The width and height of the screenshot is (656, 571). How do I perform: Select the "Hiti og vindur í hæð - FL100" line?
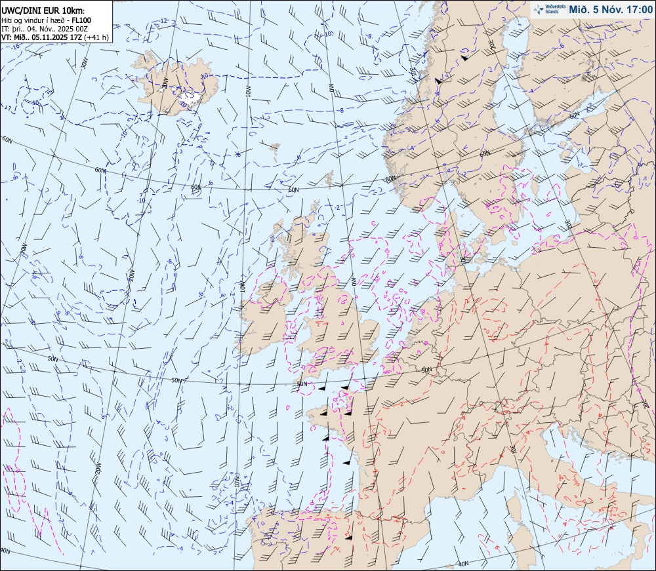[46, 20]
